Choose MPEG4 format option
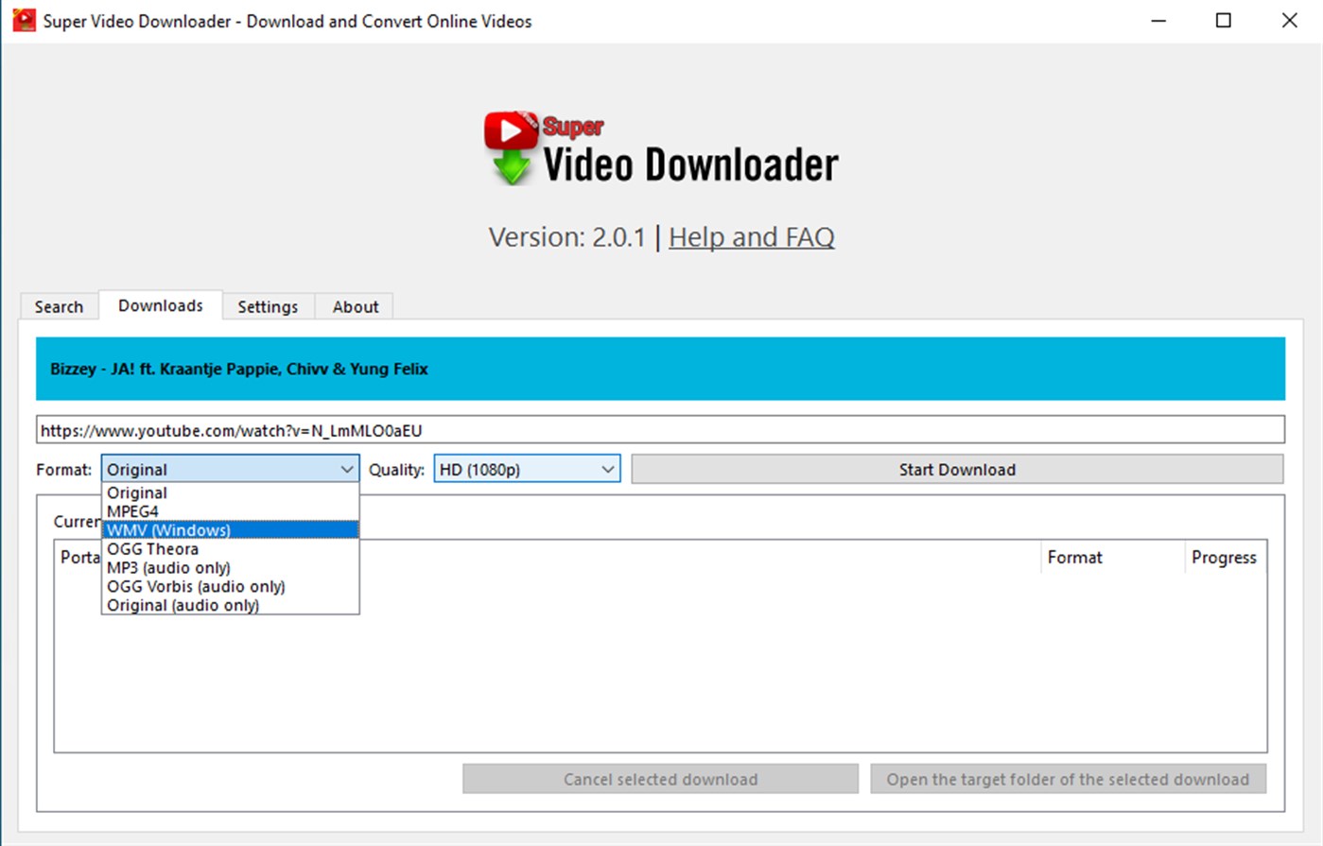The height and width of the screenshot is (846, 1323). tap(230, 511)
